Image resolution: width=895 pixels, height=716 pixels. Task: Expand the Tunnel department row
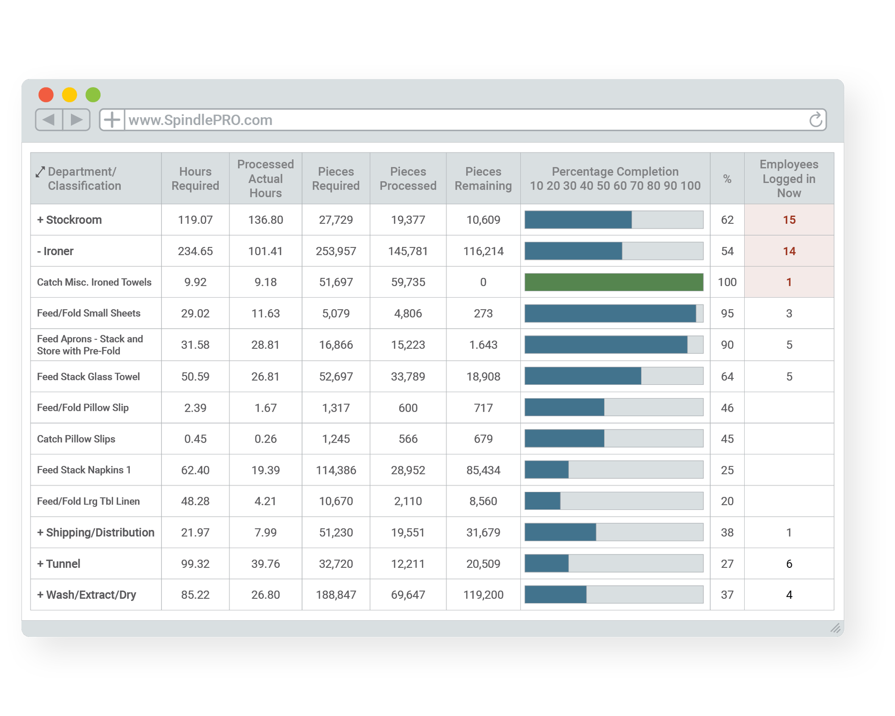40,564
